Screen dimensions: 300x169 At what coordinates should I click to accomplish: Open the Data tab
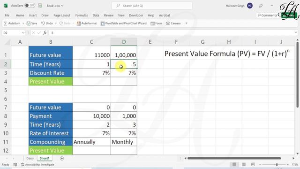(96, 15)
